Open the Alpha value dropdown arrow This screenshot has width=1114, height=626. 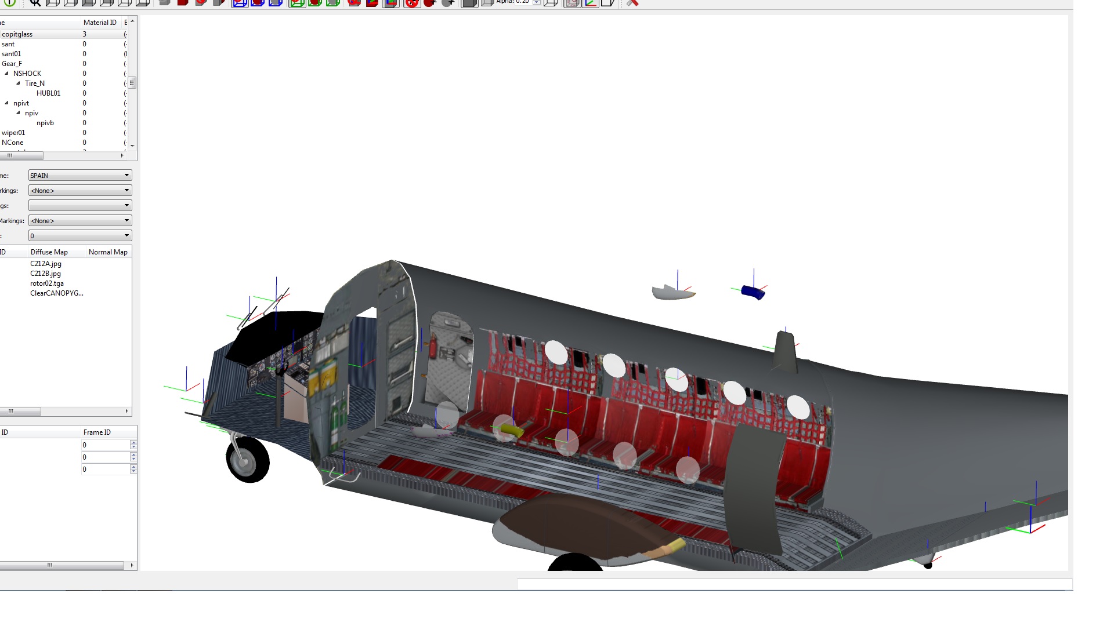(x=537, y=2)
